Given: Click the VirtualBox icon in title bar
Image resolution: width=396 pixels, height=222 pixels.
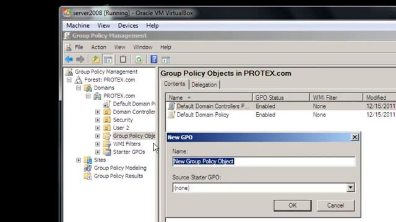Looking at the screenshot, I should (x=67, y=13).
